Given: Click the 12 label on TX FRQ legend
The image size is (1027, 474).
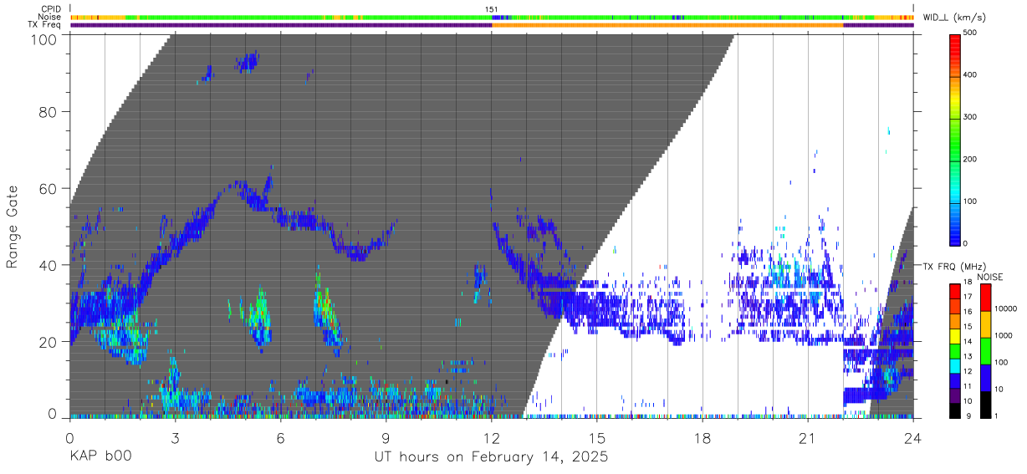Looking at the screenshot, I should pos(968,371).
